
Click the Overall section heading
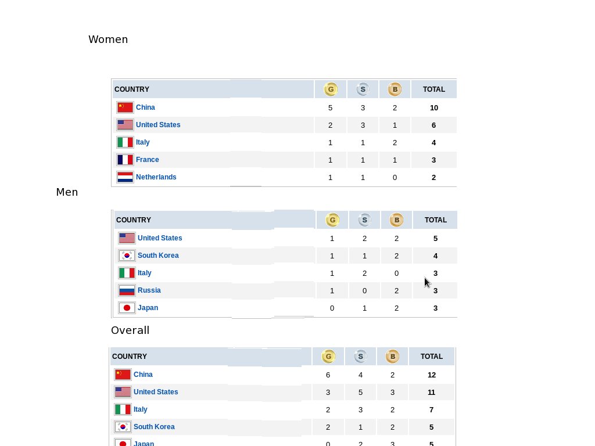130,330
